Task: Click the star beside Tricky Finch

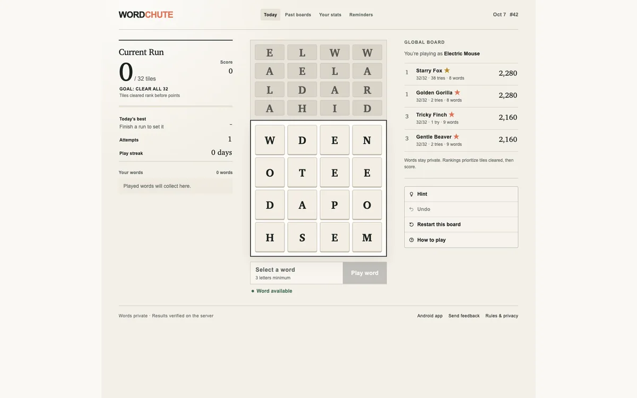Action: click(452, 114)
